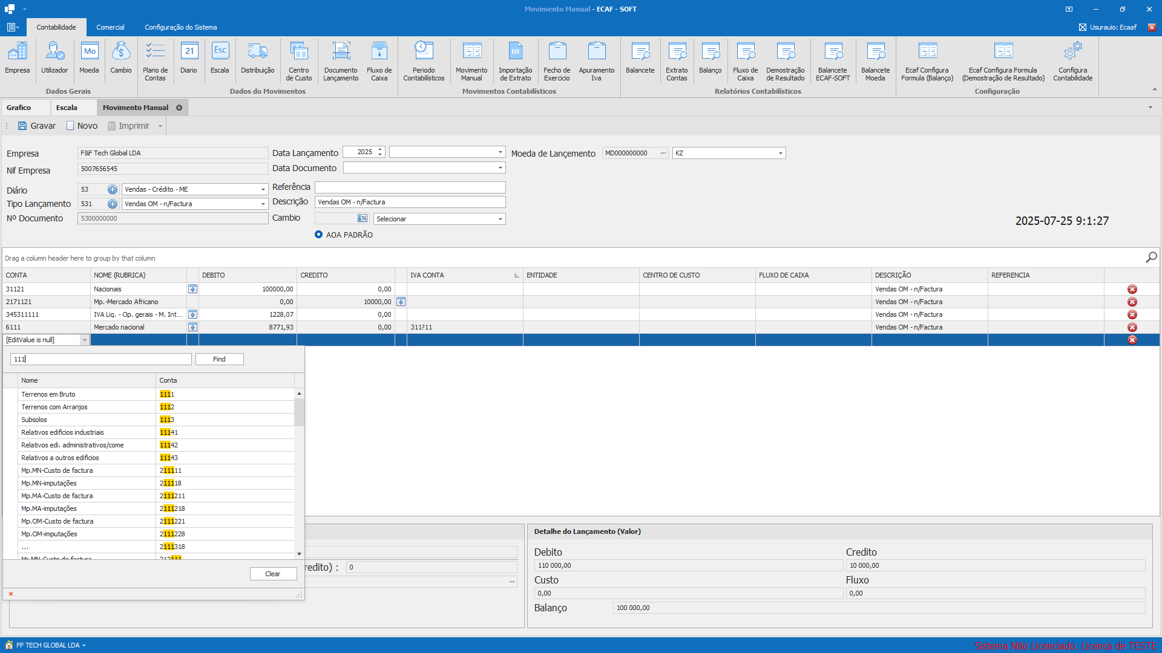Click the Referência input field

tap(410, 187)
